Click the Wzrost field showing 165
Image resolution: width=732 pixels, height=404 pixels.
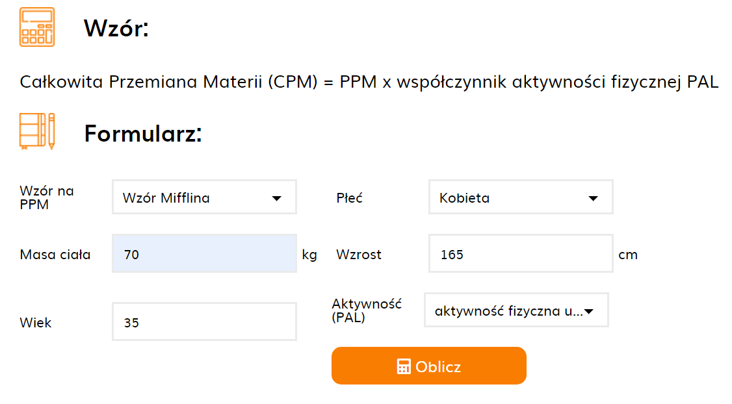coord(521,253)
